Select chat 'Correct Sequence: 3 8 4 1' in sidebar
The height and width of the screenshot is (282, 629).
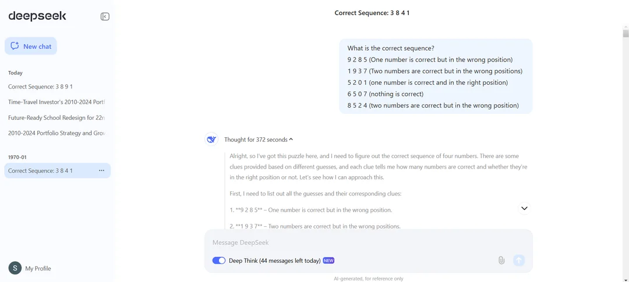click(x=40, y=170)
